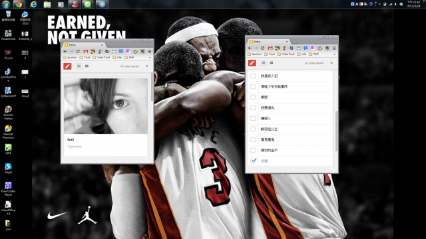Open search in right Keep window

tap(331, 63)
